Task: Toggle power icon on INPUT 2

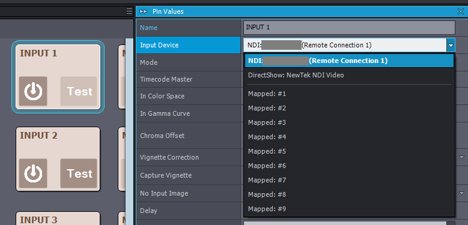Action: click(33, 173)
